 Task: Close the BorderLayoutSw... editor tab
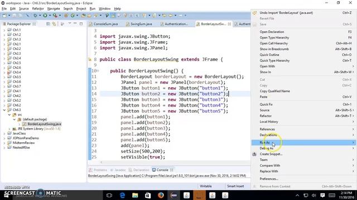[x=229, y=24]
